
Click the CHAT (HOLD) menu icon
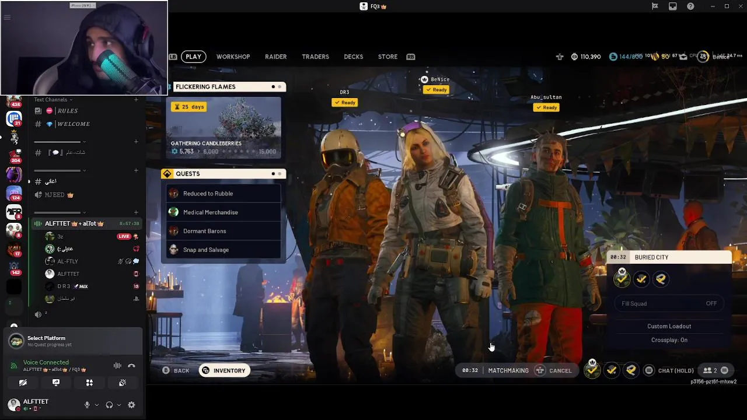tap(649, 370)
